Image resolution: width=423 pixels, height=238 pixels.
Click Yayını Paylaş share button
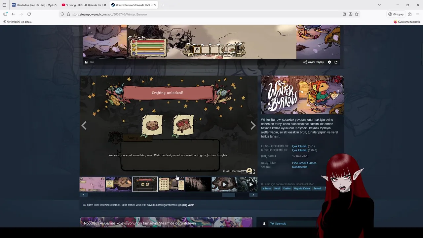pos(313,62)
